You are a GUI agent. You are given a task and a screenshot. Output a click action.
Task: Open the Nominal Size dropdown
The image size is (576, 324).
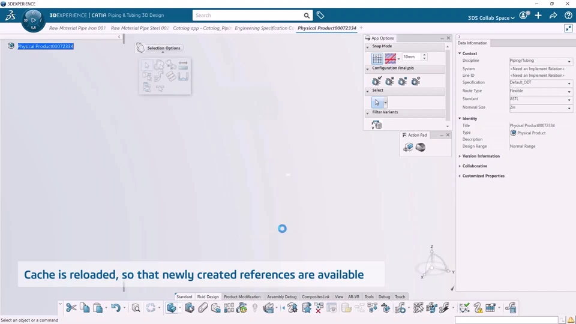[541, 107]
